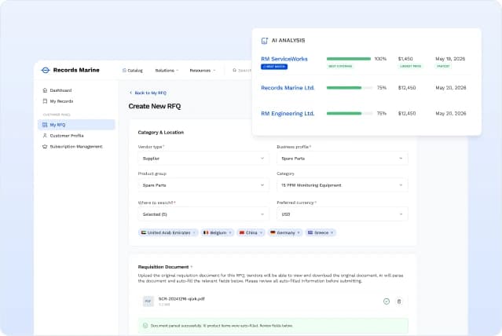
Task: Click the AI Analysis panel icon
Action: pos(265,41)
